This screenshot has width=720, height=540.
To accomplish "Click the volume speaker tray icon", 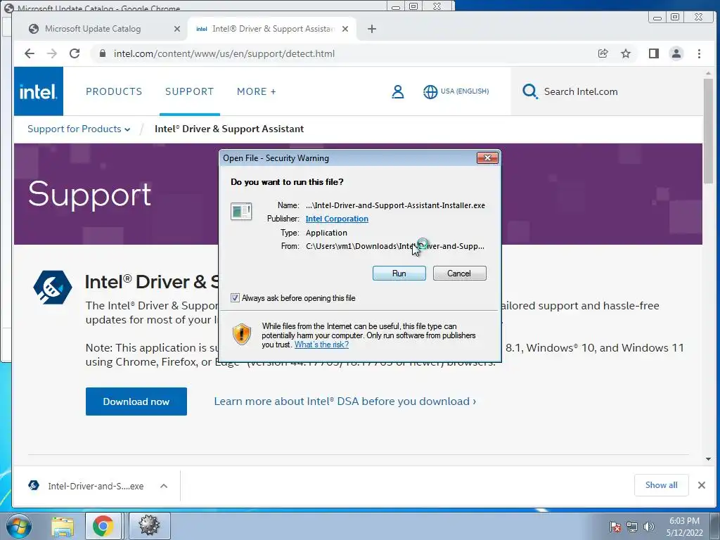I will click(x=648, y=527).
